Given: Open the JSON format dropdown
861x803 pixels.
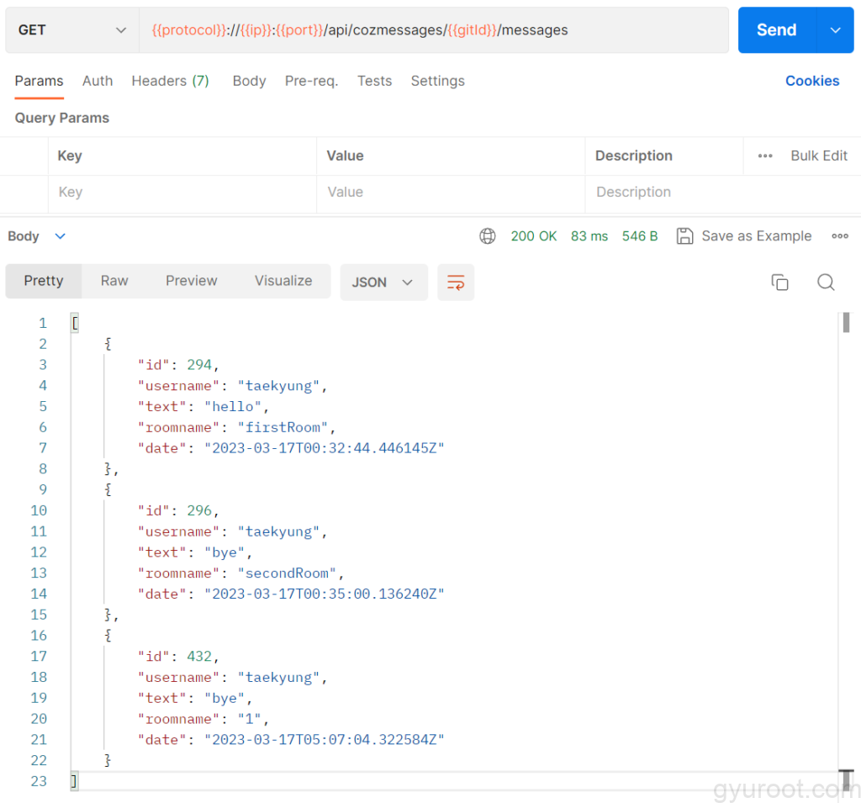Looking at the screenshot, I should (383, 283).
